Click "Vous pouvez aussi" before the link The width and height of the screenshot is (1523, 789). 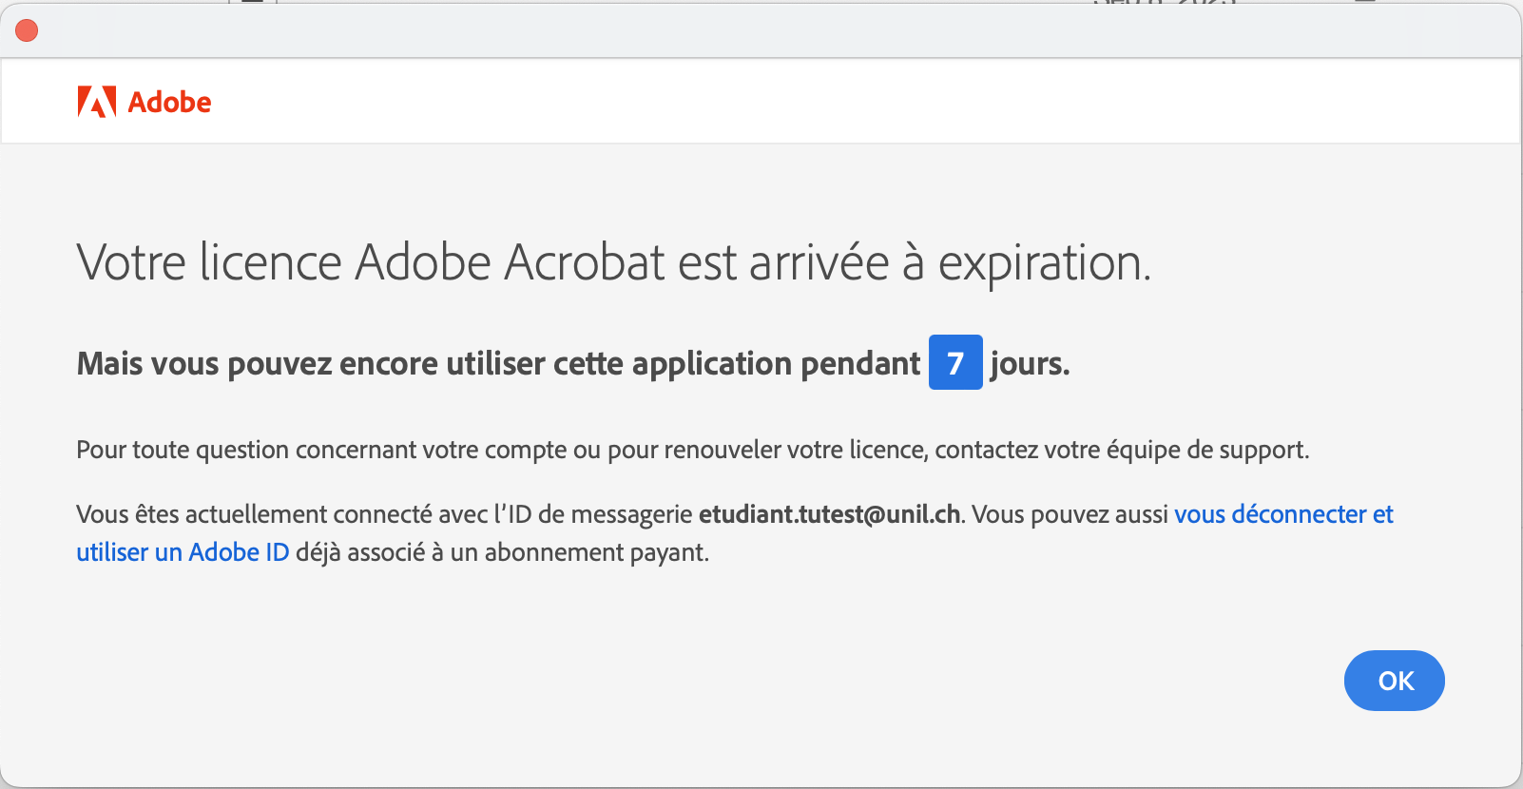(x=1070, y=514)
